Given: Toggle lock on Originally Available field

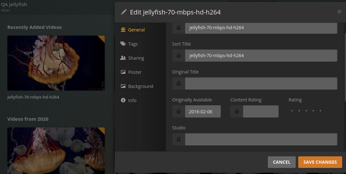Looking at the screenshot, I should (x=179, y=111).
